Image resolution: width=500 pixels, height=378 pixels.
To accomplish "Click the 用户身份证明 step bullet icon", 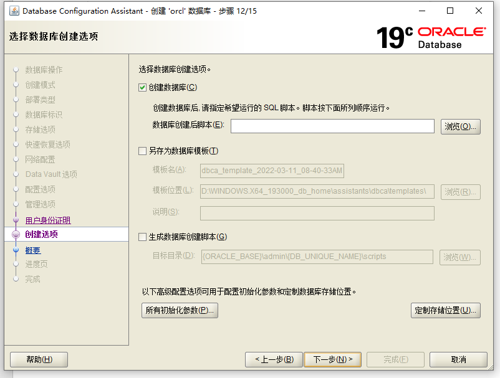I will pos(16,220).
